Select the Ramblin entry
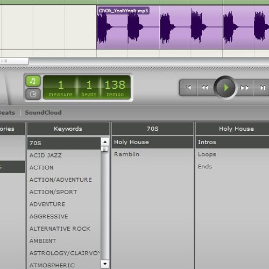The image size is (269, 269). [153, 154]
